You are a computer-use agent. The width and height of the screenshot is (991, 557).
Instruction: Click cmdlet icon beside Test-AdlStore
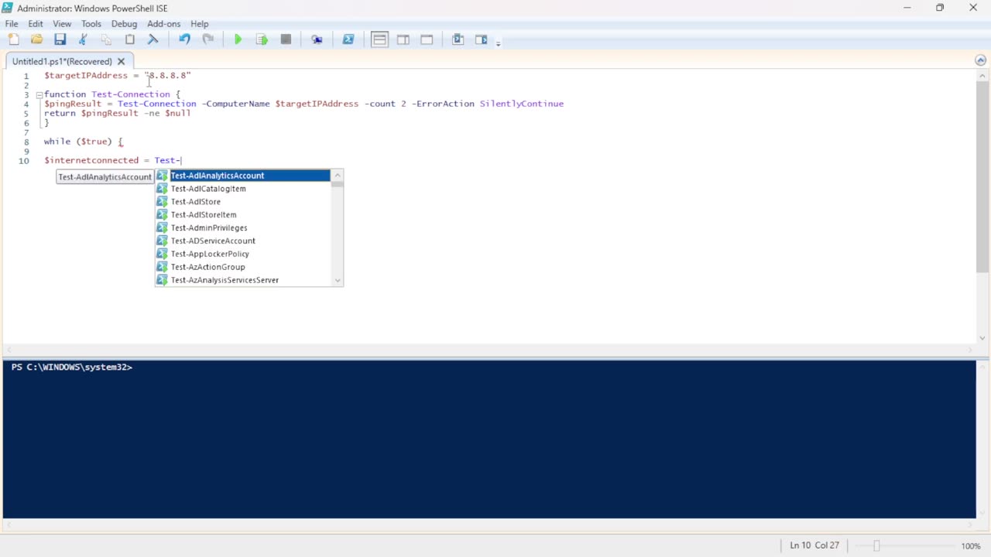162,202
